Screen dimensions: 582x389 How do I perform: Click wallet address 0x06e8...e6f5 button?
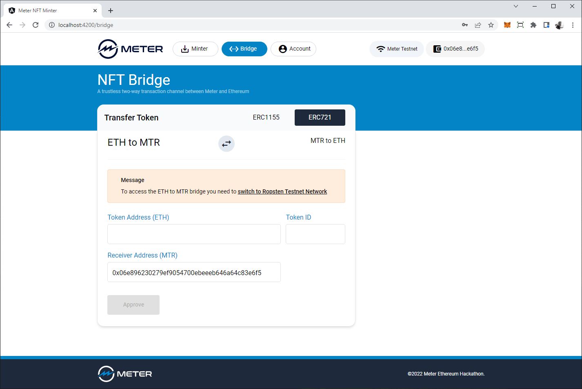455,49
